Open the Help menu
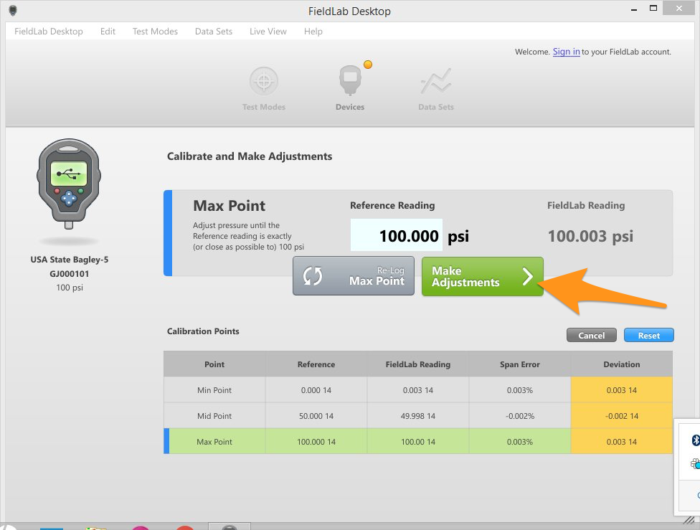This screenshot has height=530, width=700. coord(313,32)
